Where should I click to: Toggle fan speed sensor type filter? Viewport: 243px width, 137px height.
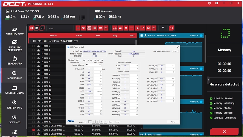point(137,28)
